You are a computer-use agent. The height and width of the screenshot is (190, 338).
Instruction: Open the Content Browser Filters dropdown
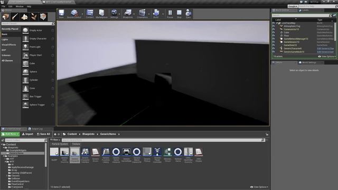coord(55,140)
